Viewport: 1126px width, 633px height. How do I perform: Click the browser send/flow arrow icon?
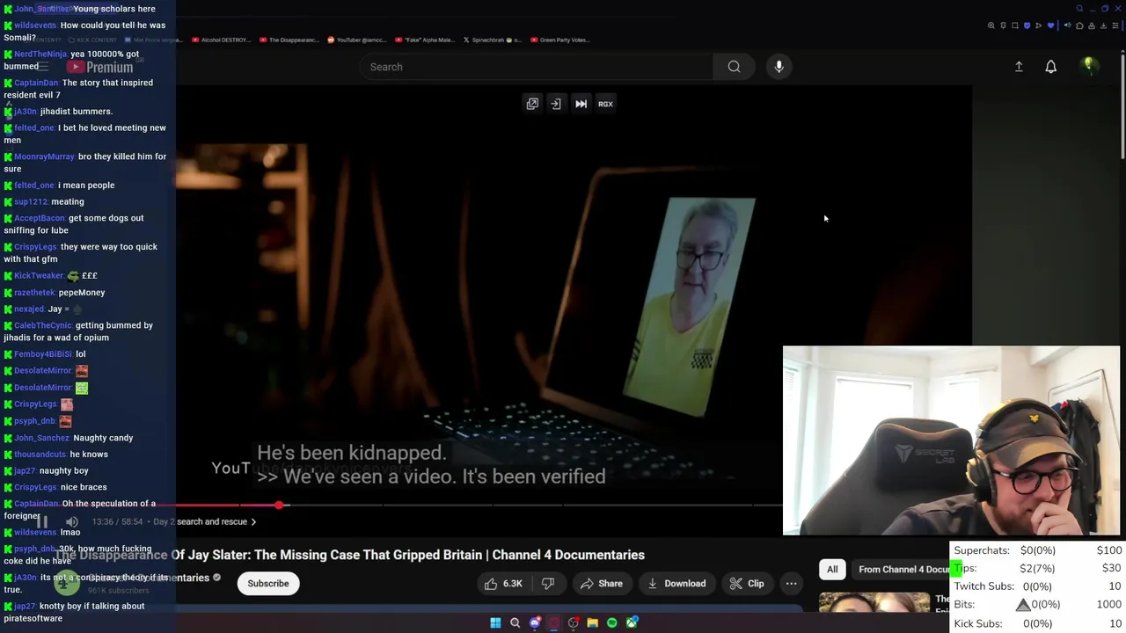tap(1039, 25)
